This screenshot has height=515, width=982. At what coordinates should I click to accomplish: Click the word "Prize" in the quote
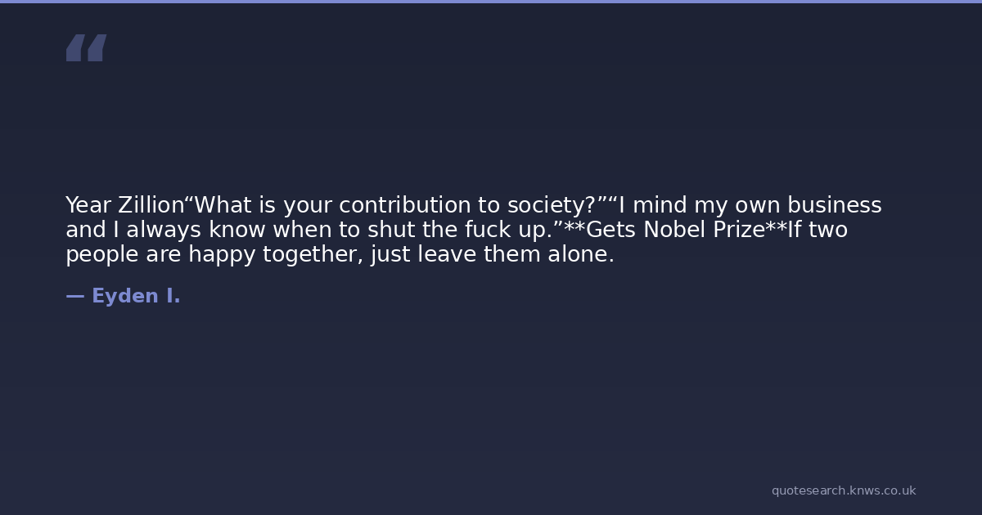pos(741,231)
